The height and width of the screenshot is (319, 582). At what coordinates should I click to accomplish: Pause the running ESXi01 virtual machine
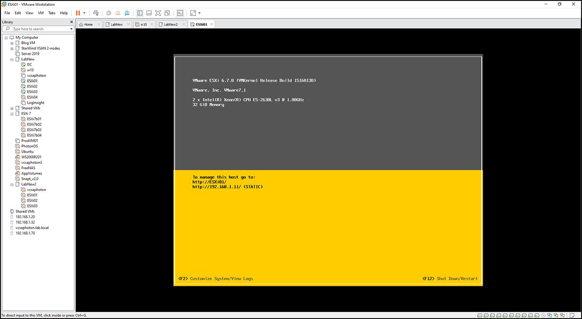tap(78, 13)
